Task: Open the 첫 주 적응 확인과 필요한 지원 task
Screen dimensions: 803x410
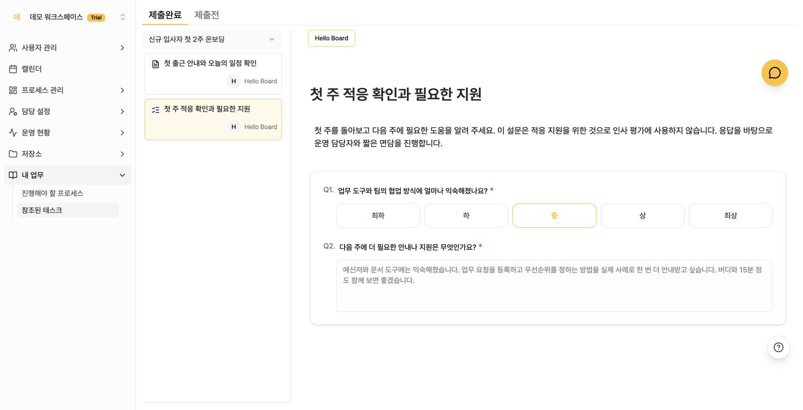Action: point(213,119)
